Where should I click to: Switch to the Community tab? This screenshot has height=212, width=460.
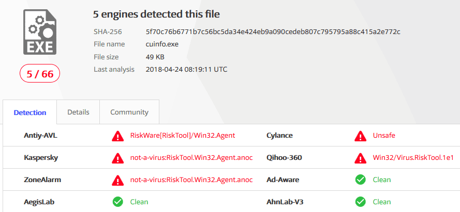[129, 112]
